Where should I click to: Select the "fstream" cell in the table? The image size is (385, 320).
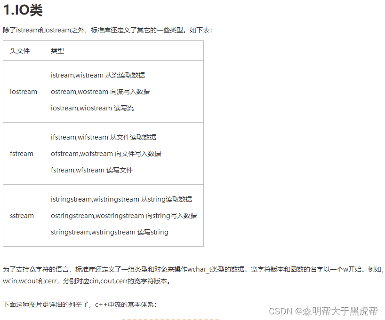(x=21, y=154)
